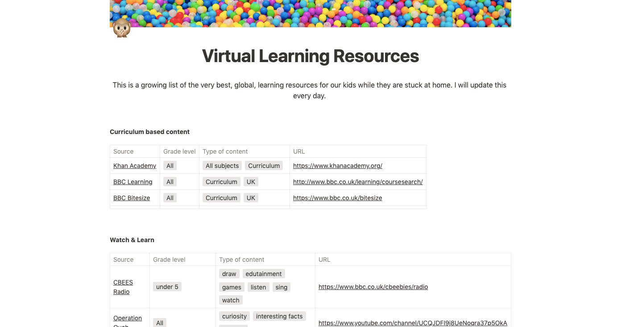
Task: Click the 'Watch & Learn' section heading
Action: 132,240
